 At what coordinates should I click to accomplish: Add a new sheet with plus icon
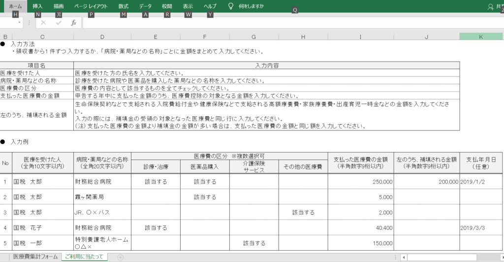120,257
